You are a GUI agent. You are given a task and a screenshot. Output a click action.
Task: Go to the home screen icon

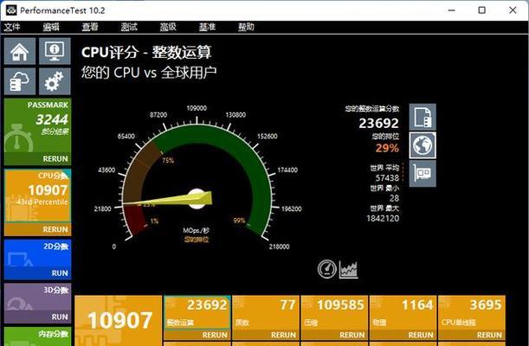(20, 51)
